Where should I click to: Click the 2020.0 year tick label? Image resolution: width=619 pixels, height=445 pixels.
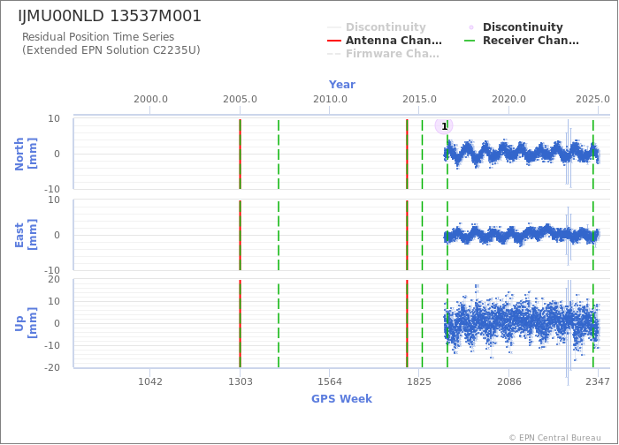pos(508,99)
